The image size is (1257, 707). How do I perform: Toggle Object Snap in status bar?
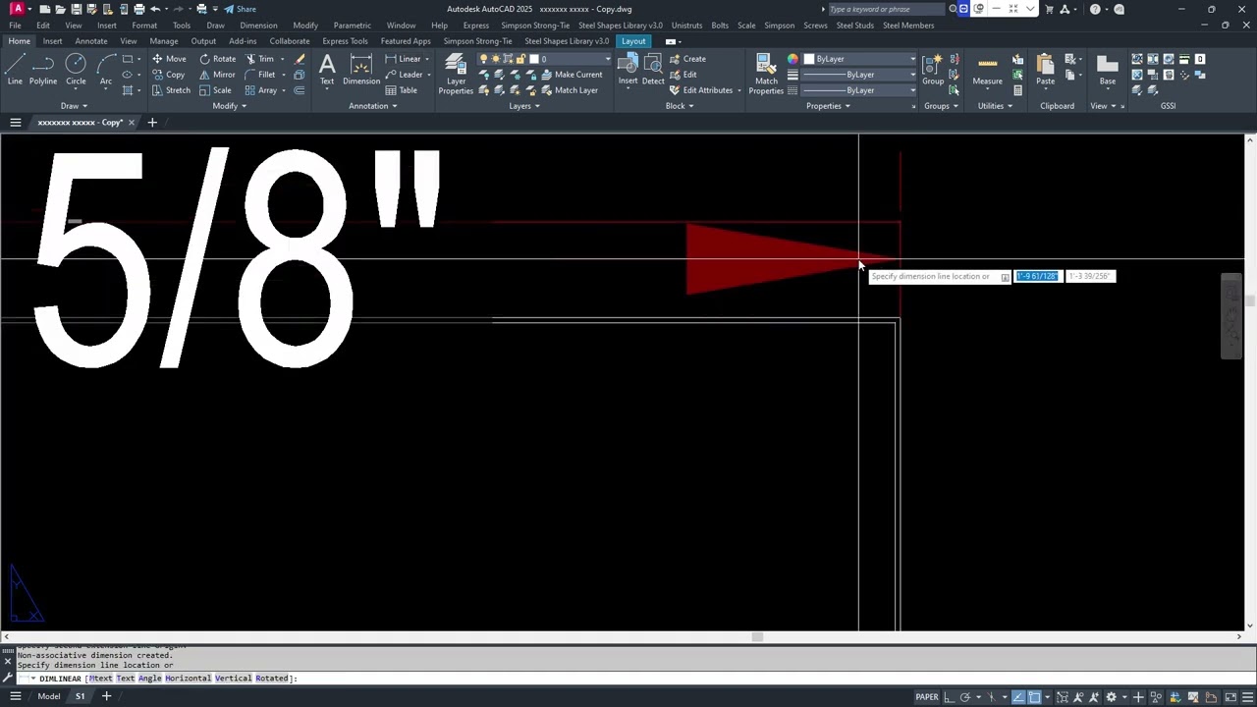[1035, 697]
